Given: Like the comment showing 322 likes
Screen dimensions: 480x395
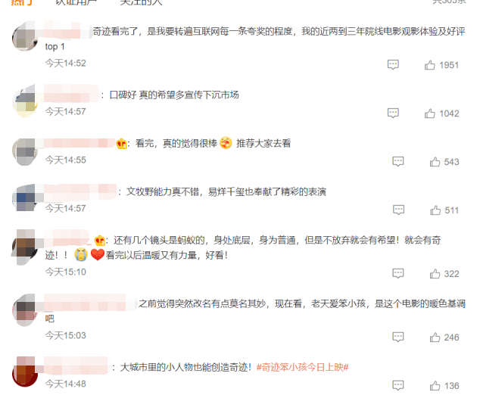Looking at the screenshot, I should pos(435,274).
